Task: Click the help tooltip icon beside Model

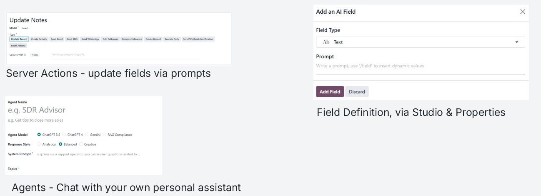Action: 18,28
